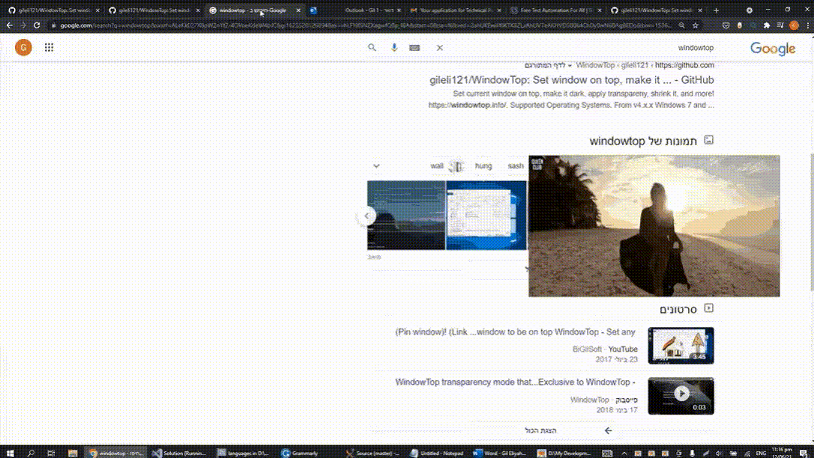Open the chevron above the image filter tags
The height and width of the screenshot is (458, 814).
376,165
